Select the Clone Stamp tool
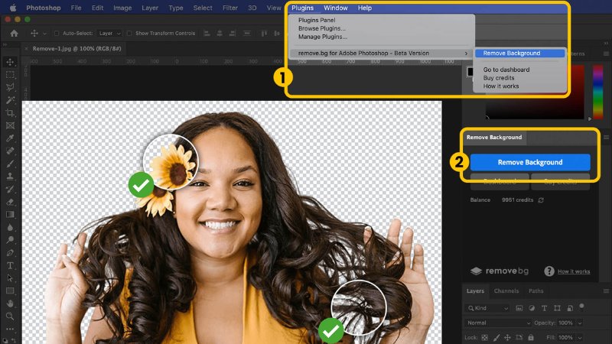This screenshot has width=612, height=344. pos(10,177)
